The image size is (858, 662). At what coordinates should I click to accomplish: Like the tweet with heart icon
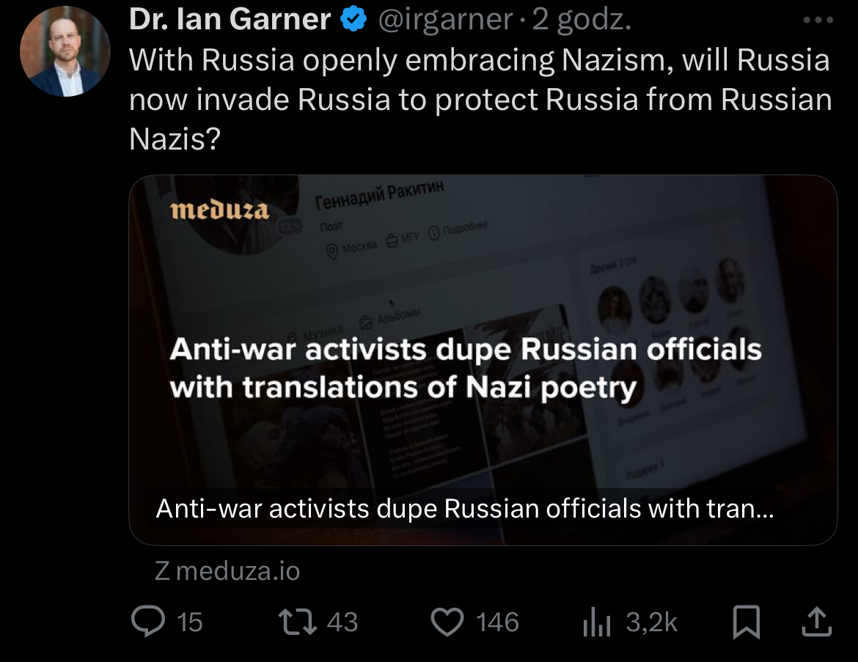point(447,622)
